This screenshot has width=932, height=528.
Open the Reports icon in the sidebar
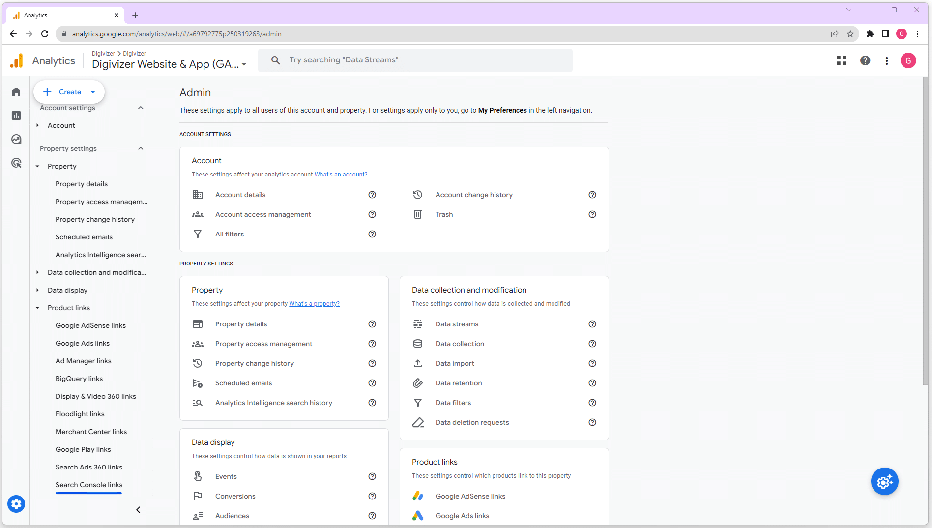tap(16, 116)
